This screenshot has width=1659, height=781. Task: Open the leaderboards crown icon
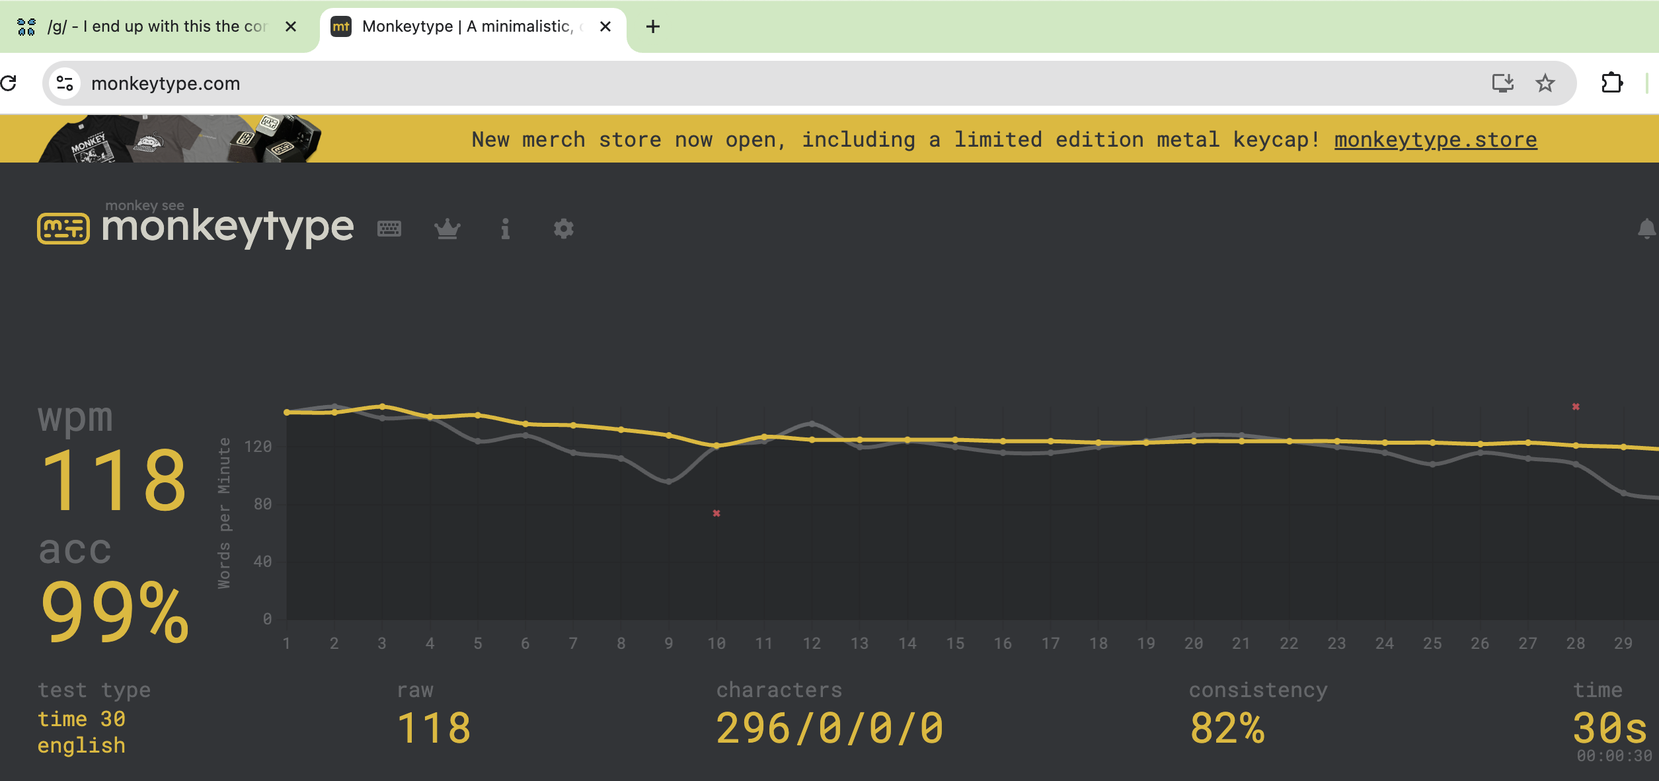(x=447, y=229)
